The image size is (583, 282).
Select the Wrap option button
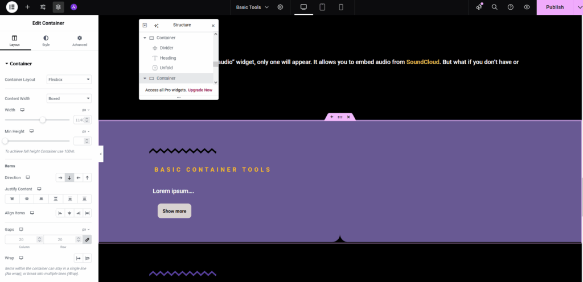pyautogui.click(x=87, y=258)
